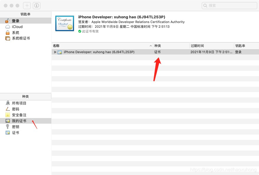
Task: Select the iCloud keychain cloud icon
Action: click(x=8, y=27)
